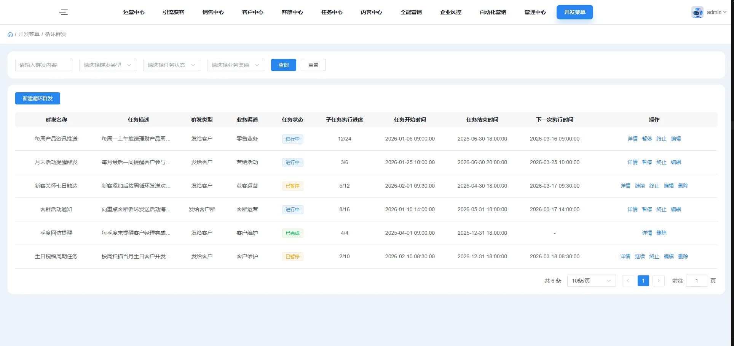Screen dimensions: 734x346
Task: Click 暂停 for 每周产品资讯推送
Action: click(647, 139)
